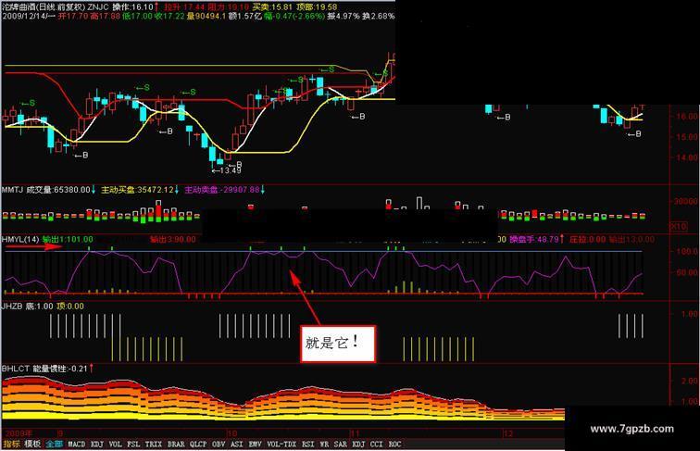Switch to the BRAR indicator tab
The image size is (700, 451).
click(176, 445)
